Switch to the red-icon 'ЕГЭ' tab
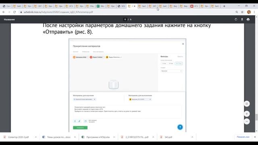The width and height of the screenshot is (258, 145). click(194, 6)
